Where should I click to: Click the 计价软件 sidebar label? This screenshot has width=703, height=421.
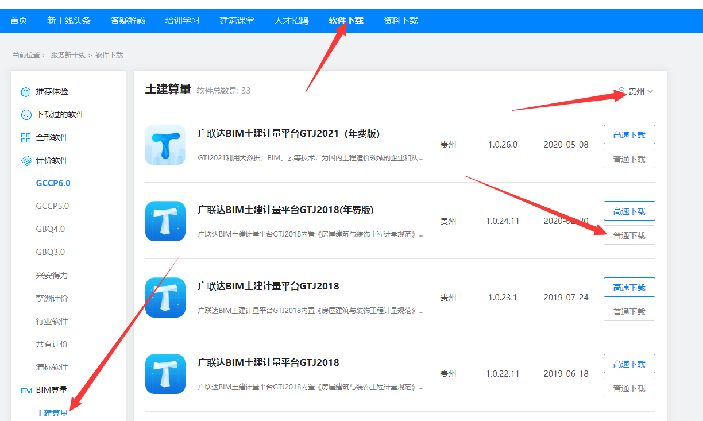coord(52,161)
